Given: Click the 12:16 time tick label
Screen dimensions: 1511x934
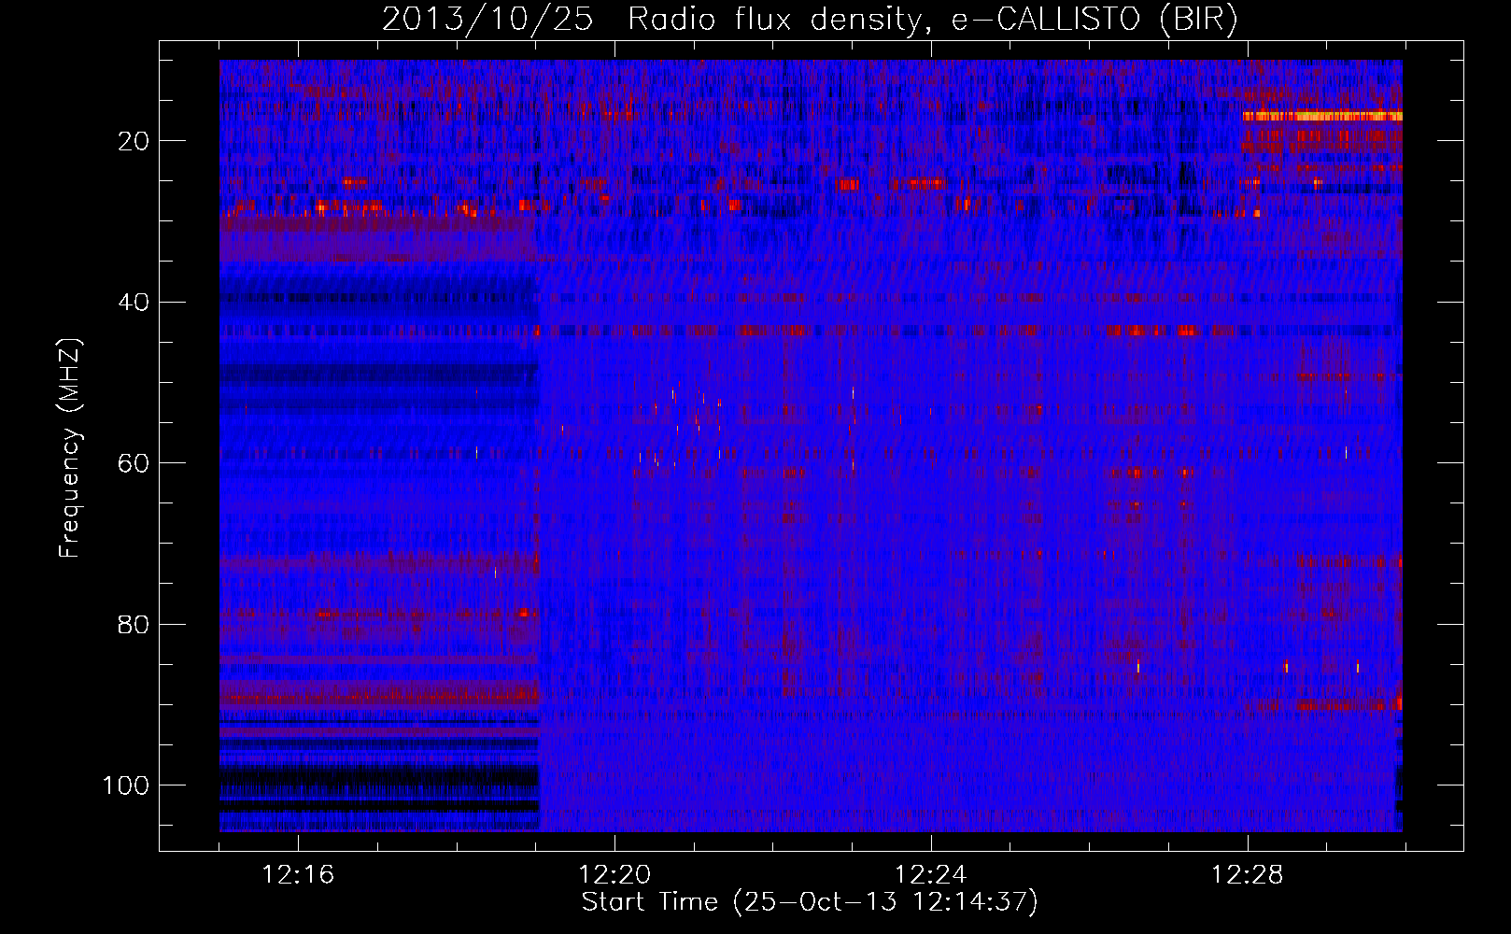Looking at the screenshot, I should 298,875.
